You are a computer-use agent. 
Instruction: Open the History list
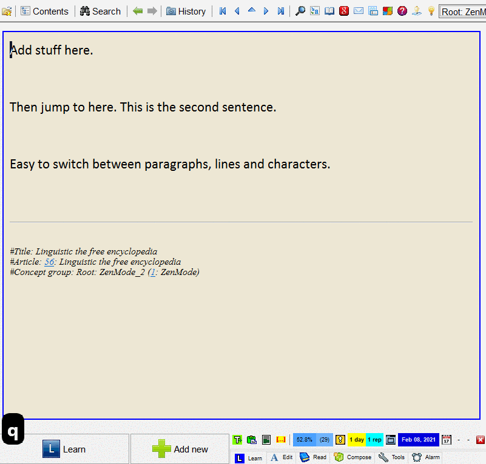pyautogui.click(x=186, y=11)
